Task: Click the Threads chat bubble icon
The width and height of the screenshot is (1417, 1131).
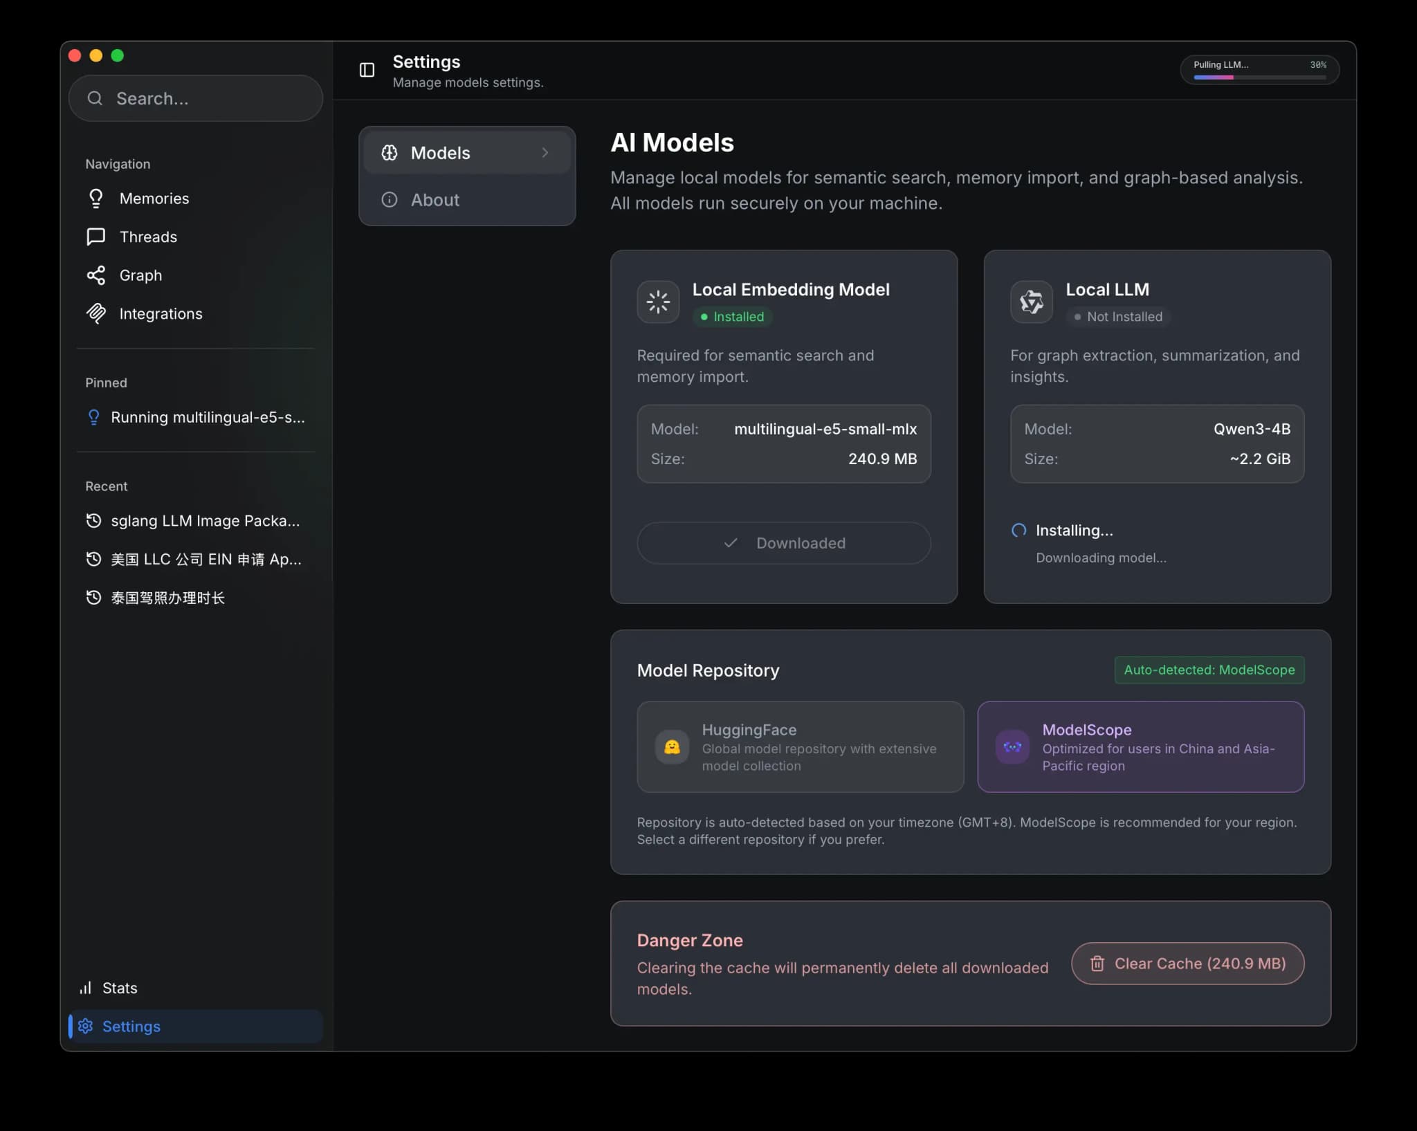Action: pyautogui.click(x=95, y=237)
